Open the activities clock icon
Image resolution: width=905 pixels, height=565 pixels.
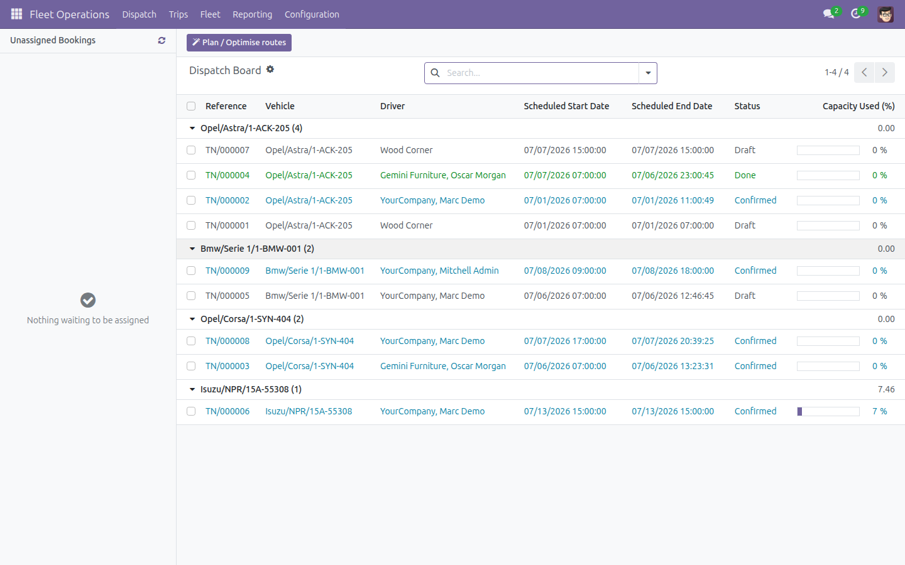pyautogui.click(x=855, y=14)
